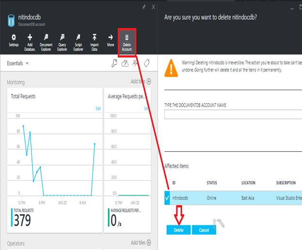Click the 379 total requests value

(x=22, y=220)
